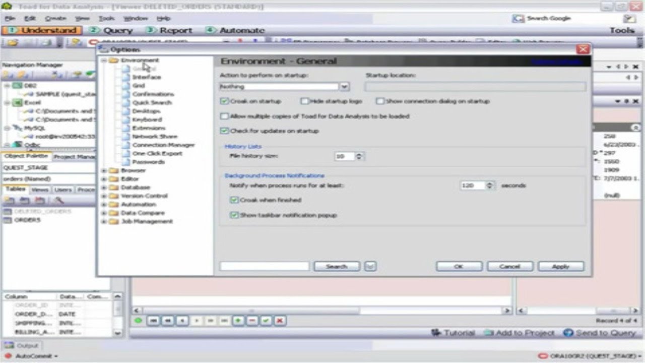Click the options search text field

pyautogui.click(x=265, y=266)
